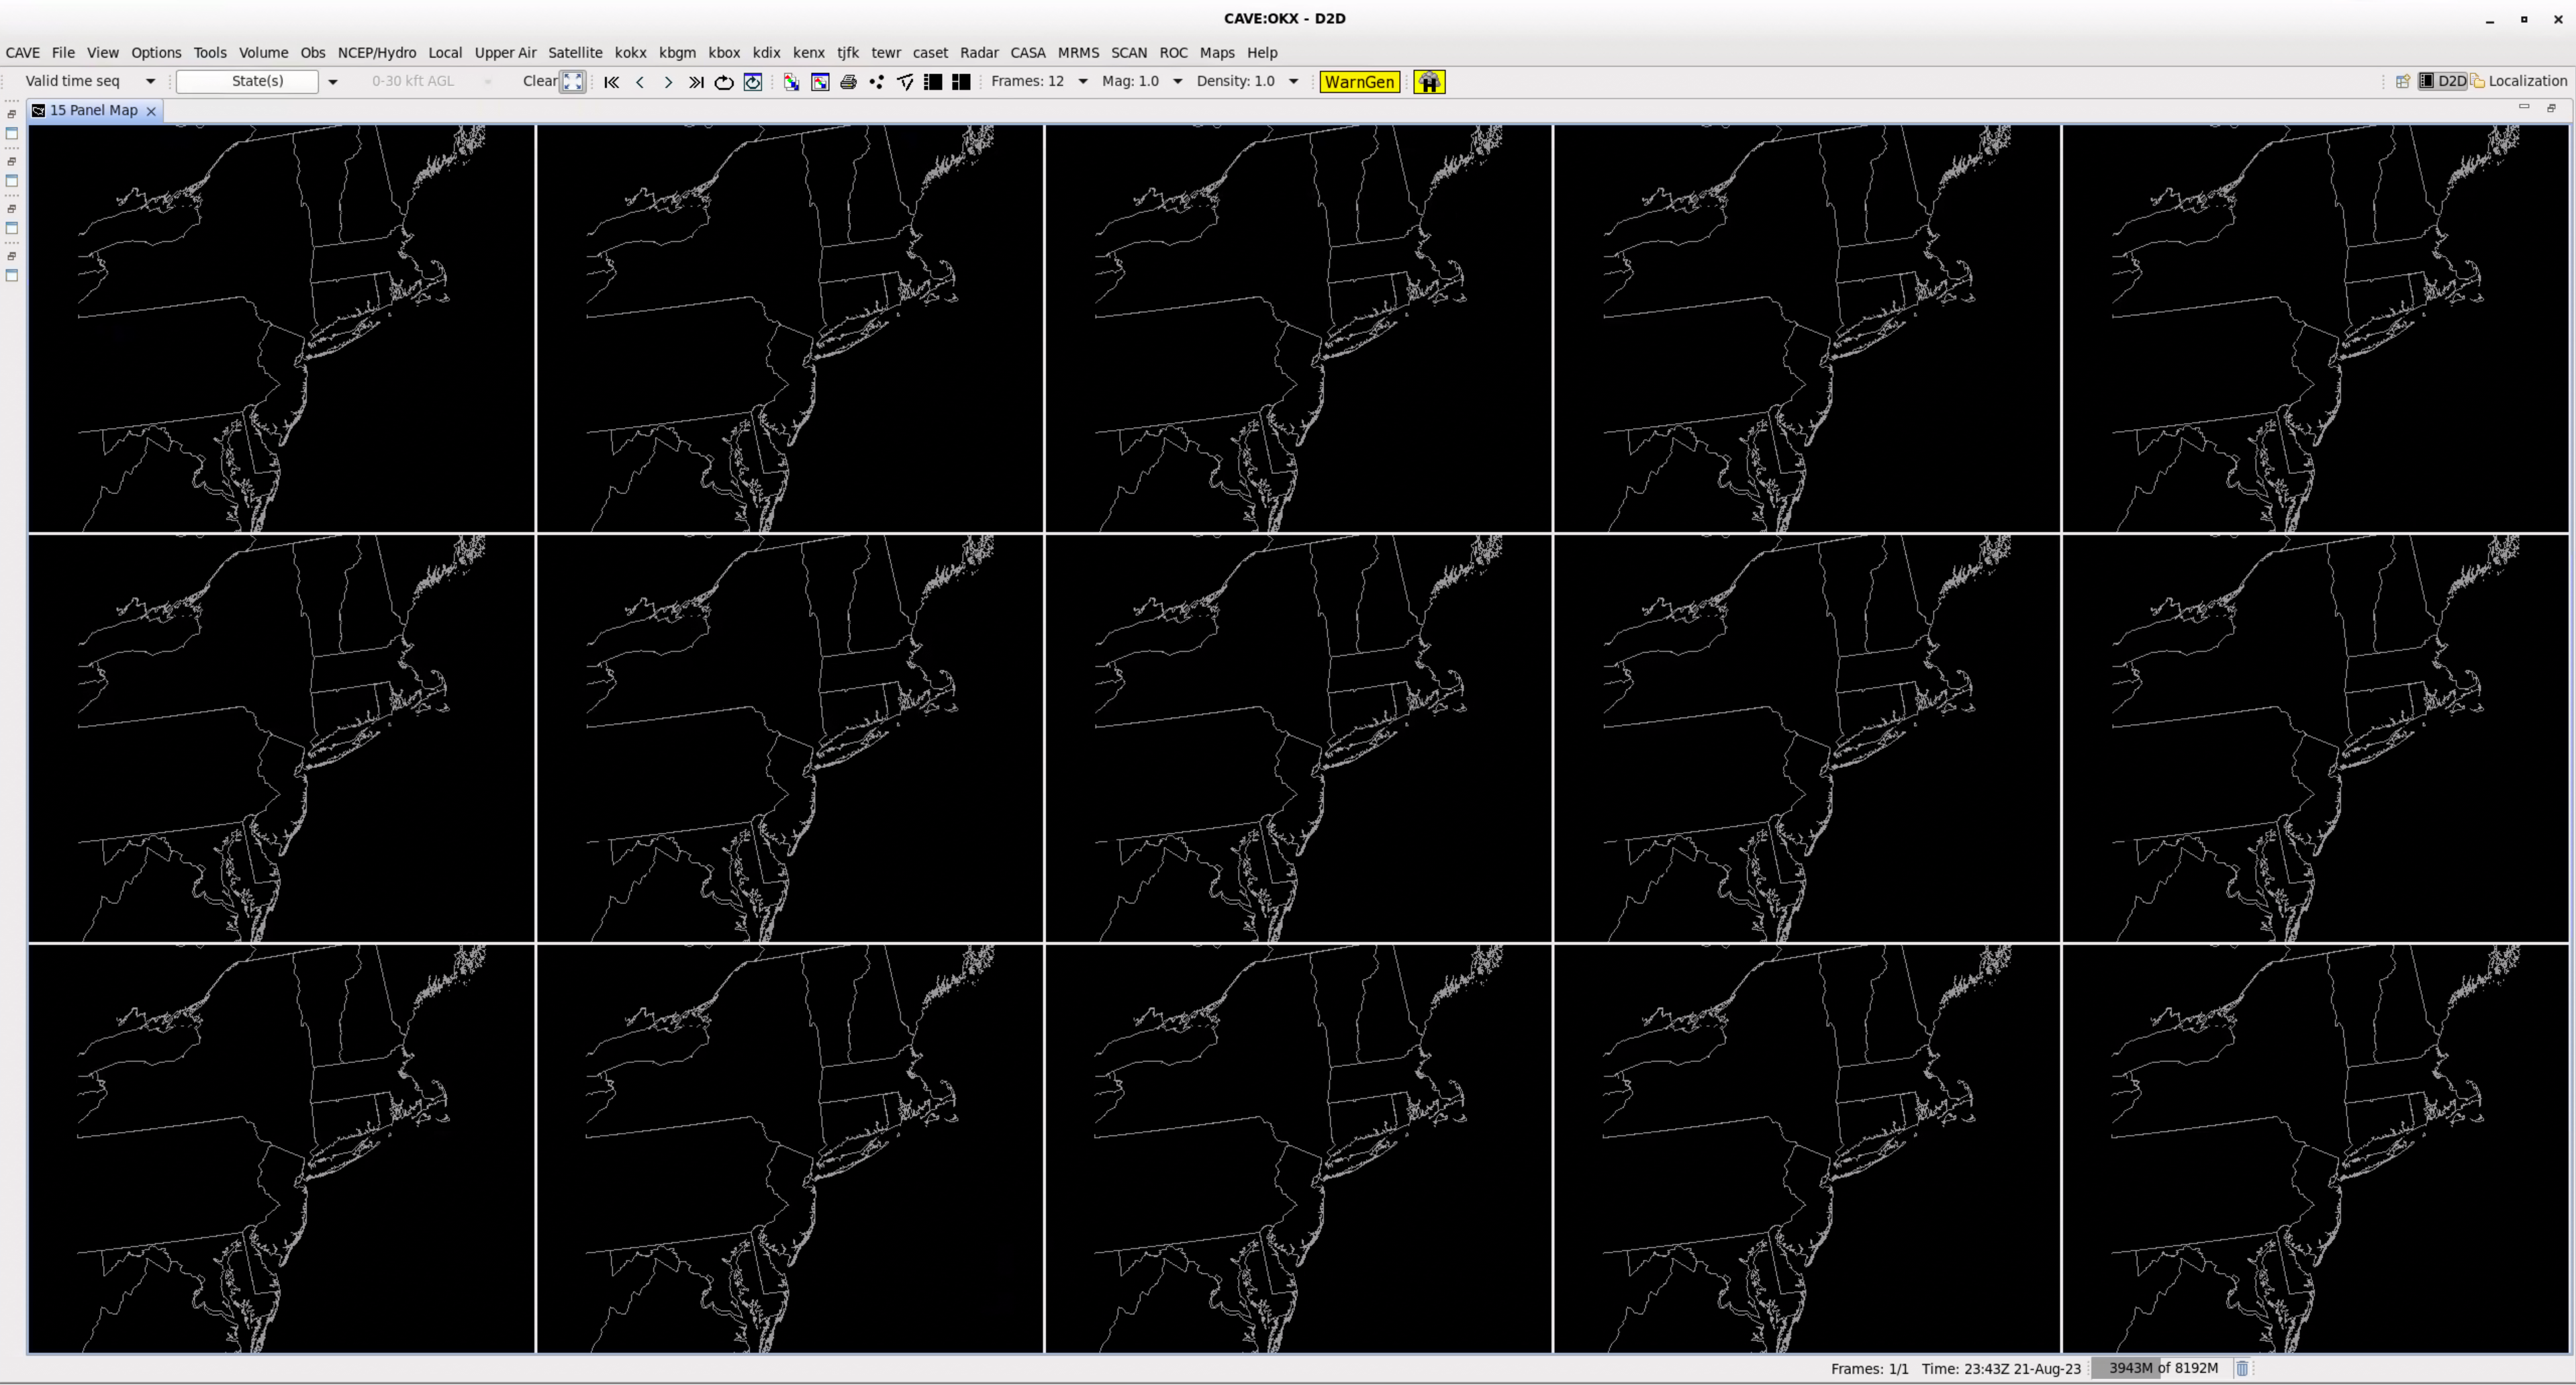
Task: Click the State(s) scale field
Action: 247,81
